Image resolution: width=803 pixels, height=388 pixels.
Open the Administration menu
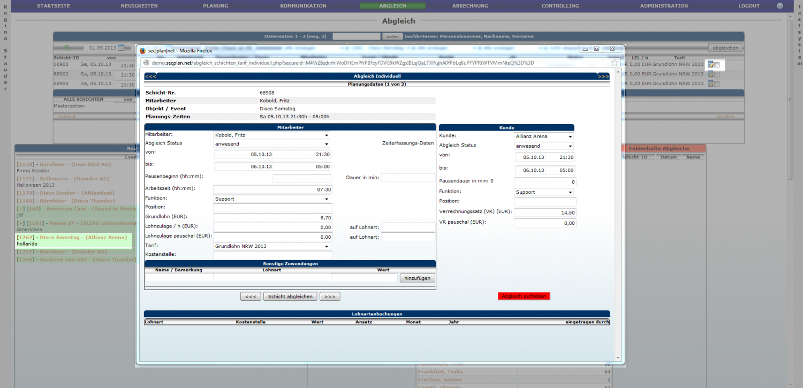coord(664,6)
